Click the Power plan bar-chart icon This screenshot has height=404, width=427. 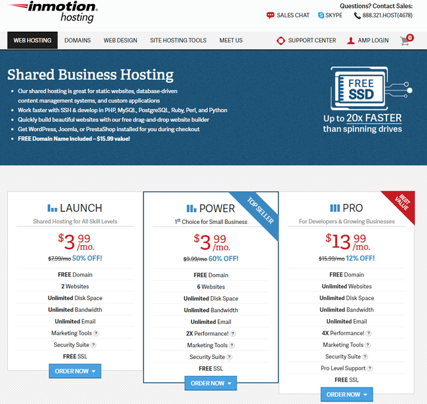pos(191,209)
